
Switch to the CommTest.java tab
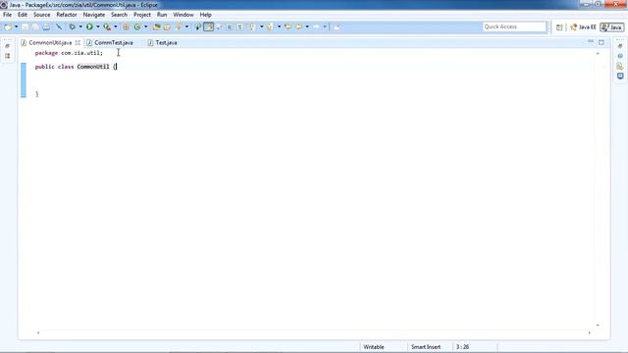click(x=114, y=42)
